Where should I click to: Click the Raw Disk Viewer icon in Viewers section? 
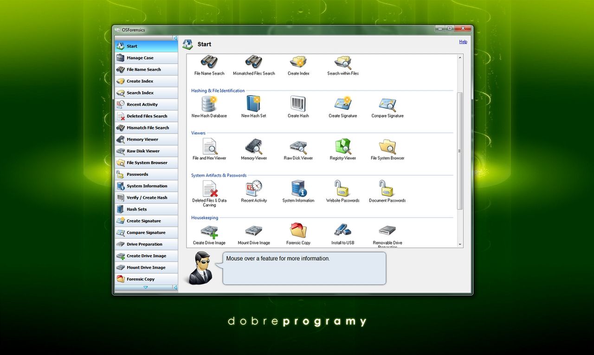click(298, 147)
